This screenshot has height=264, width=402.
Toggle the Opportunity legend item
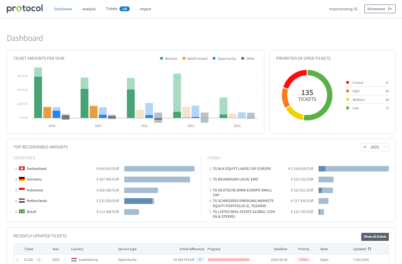[x=224, y=58]
